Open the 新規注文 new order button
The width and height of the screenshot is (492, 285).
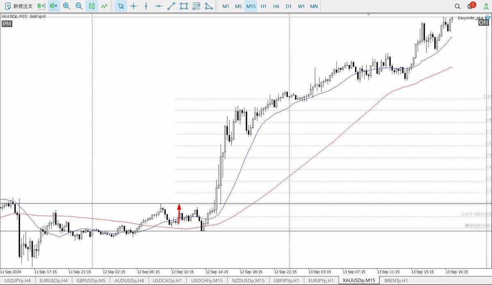pos(19,6)
